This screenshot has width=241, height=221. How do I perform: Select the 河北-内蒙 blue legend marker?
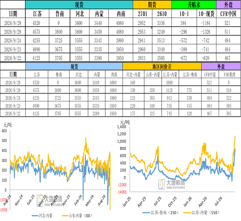(35, 216)
